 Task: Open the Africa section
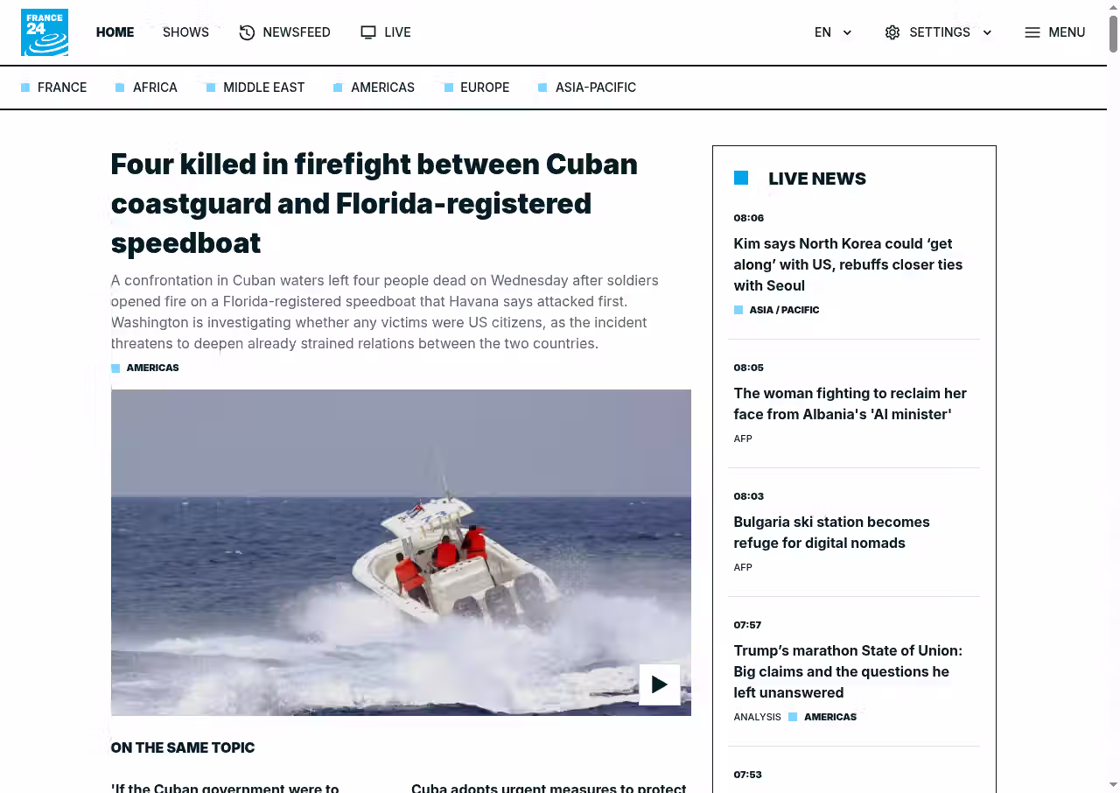(155, 88)
